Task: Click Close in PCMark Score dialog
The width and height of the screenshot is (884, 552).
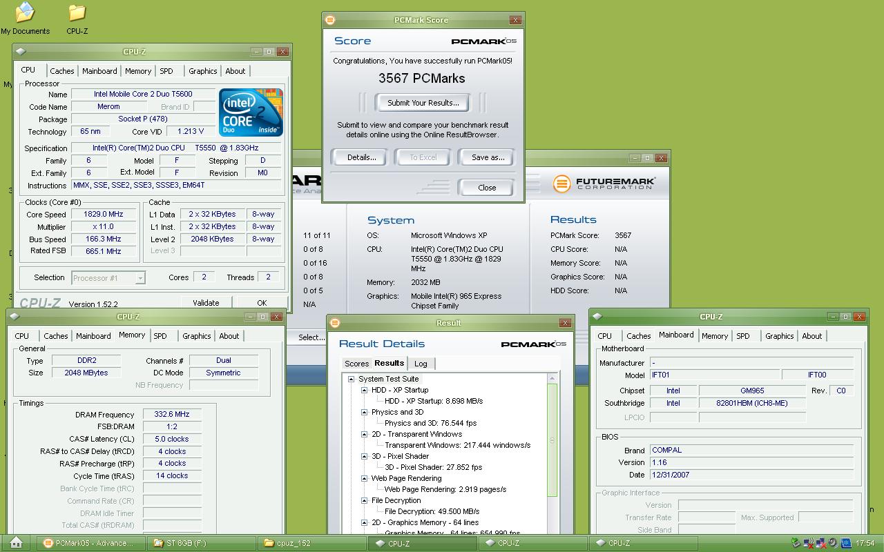Action: click(x=487, y=188)
